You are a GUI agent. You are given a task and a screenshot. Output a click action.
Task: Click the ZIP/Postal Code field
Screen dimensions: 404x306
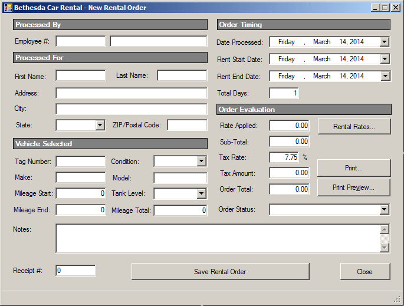[x=187, y=125]
